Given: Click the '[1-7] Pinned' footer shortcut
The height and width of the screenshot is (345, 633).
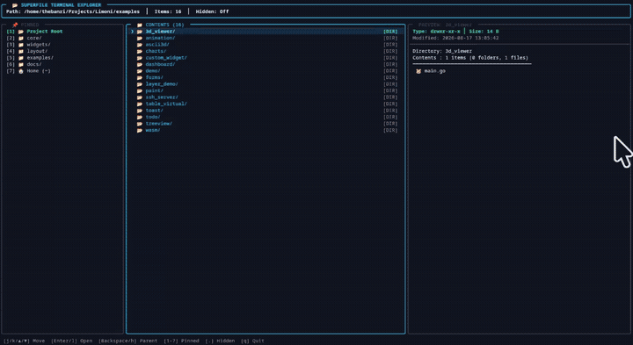Looking at the screenshot, I should point(181,341).
